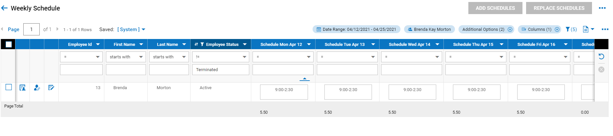
Task: Clear the Columns (1) filter chip
Action: click(x=557, y=29)
